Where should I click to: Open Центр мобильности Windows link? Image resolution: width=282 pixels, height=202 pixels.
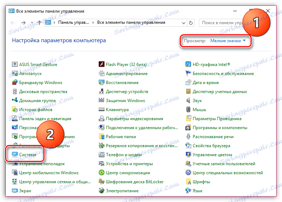[x=49, y=172]
